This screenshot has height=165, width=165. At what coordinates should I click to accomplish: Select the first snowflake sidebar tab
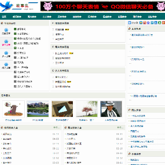[6, 32]
